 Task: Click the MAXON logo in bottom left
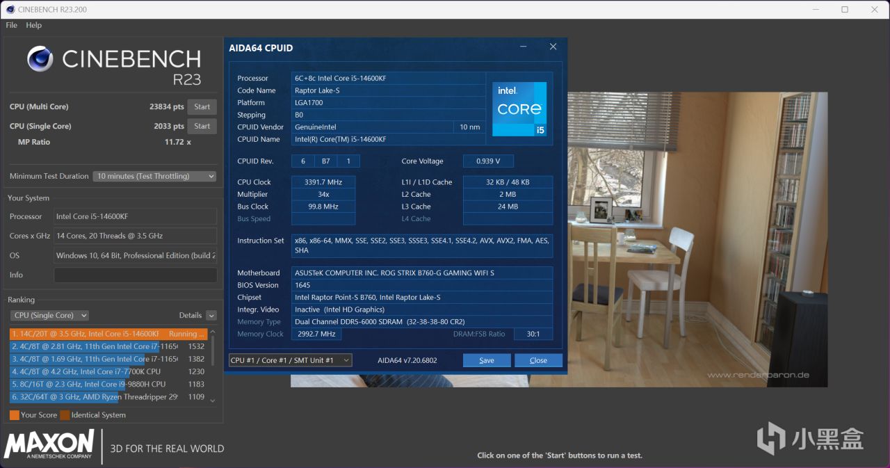(x=49, y=444)
